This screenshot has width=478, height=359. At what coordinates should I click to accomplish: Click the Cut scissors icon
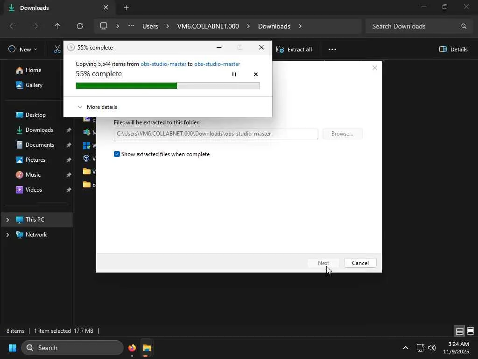coord(57,50)
